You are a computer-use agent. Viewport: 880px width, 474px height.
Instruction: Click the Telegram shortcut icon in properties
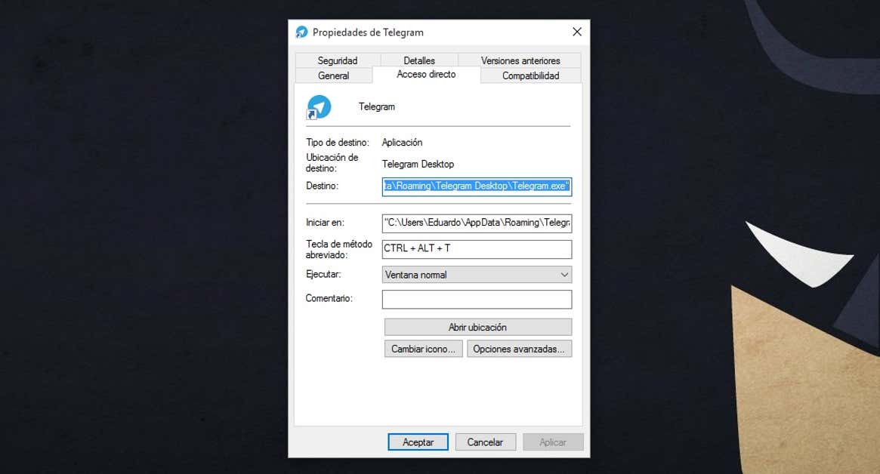pos(319,107)
